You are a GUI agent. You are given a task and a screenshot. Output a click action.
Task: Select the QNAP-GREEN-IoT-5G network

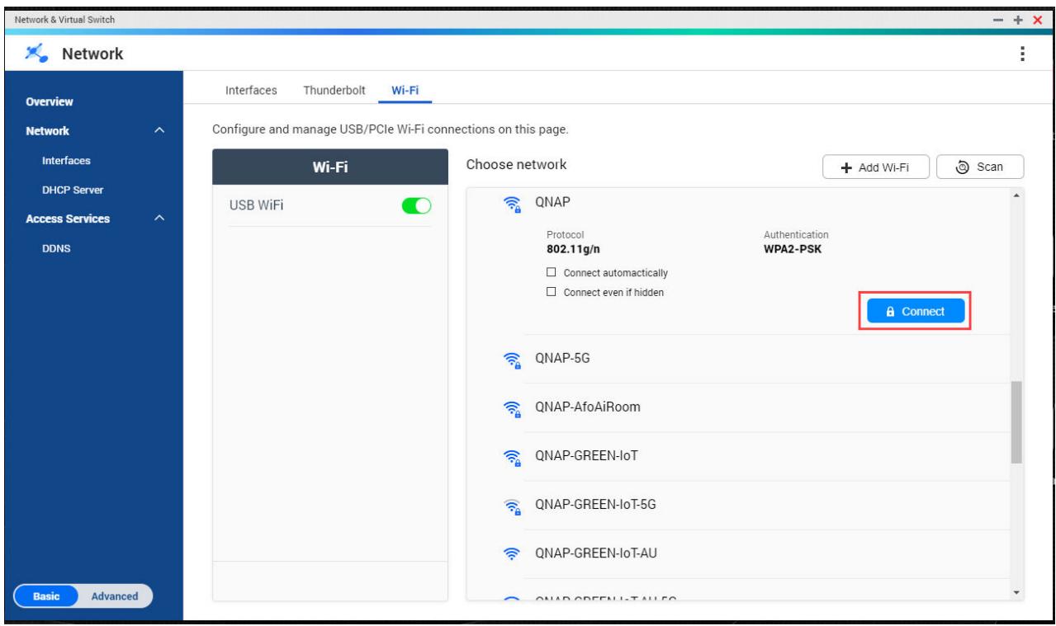pos(739,505)
